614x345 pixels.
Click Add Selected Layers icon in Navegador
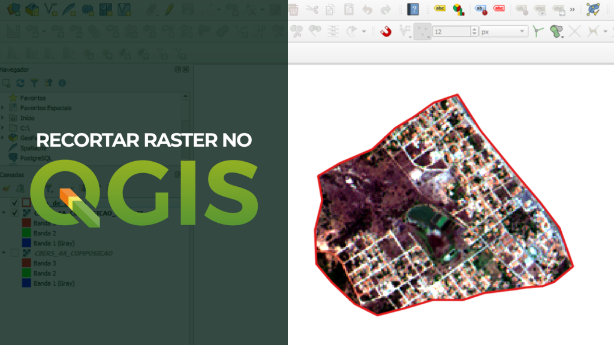(x=7, y=83)
